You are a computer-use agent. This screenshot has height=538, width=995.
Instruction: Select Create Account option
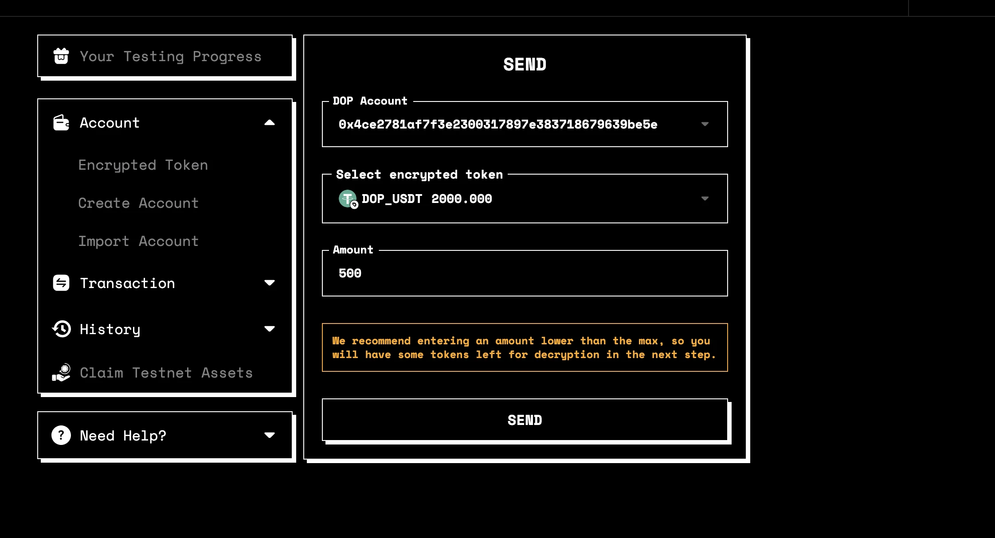[x=138, y=203]
